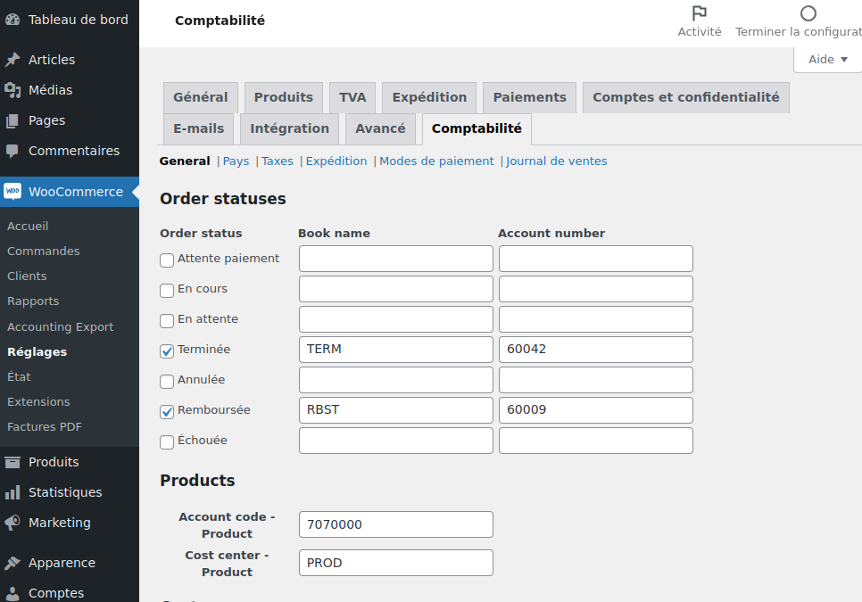The width and height of the screenshot is (862, 602).
Task: Click the Pages icon in sidebar
Action: coord(12,120)
